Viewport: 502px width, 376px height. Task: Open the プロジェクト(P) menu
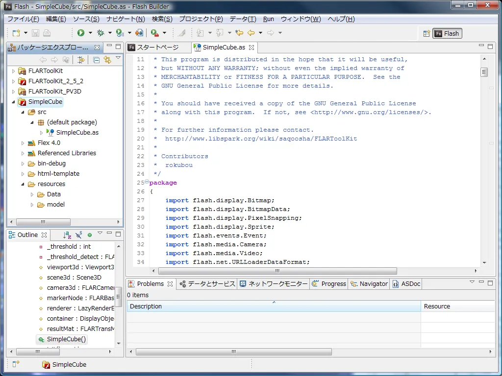click(x=201, y=19)
